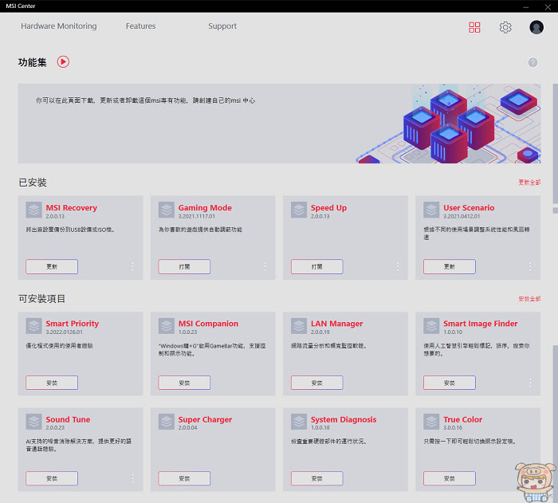The image size is (558, 503).
Task: Open Sound Tune more options menu
Action: tap(132, 478)
